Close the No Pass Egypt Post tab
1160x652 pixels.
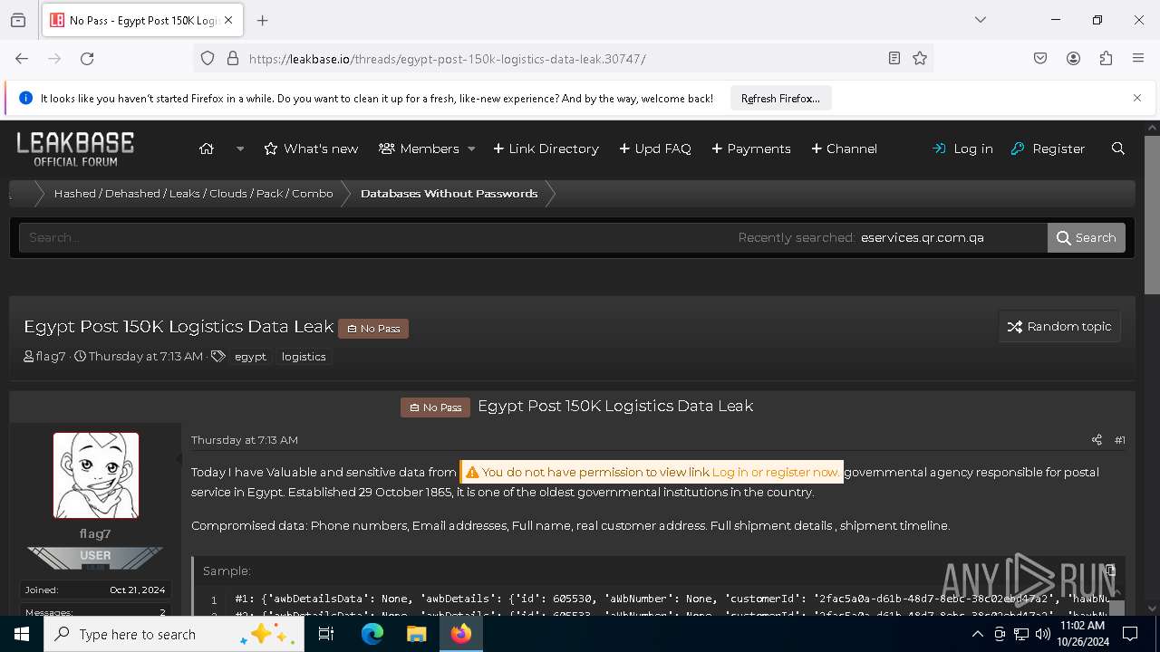(x=229, y=20)
